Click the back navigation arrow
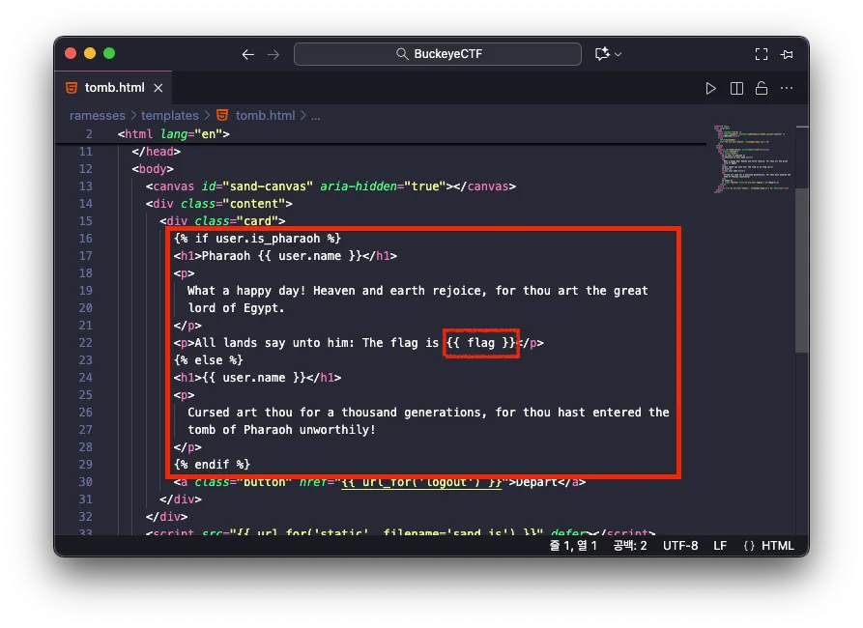 (x=248, y=54)
